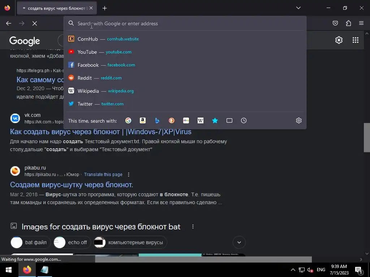The width and height of the screenshot is (370, 277).
Task: Stop loading the current page
Action: click(x=34, y=23)
